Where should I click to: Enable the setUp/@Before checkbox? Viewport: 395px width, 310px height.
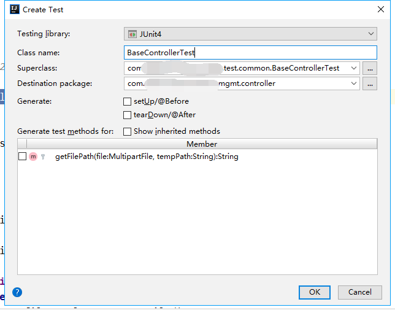coord(128,101)
